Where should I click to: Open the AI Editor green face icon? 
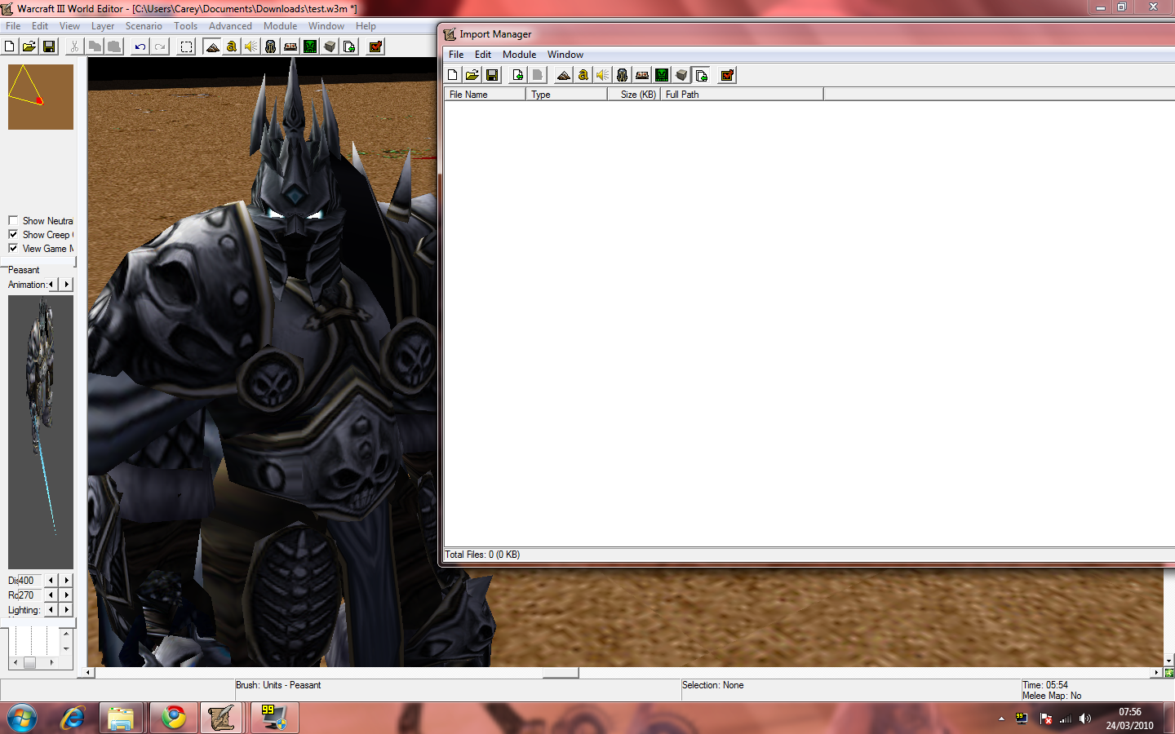click(x=310, y=46)
